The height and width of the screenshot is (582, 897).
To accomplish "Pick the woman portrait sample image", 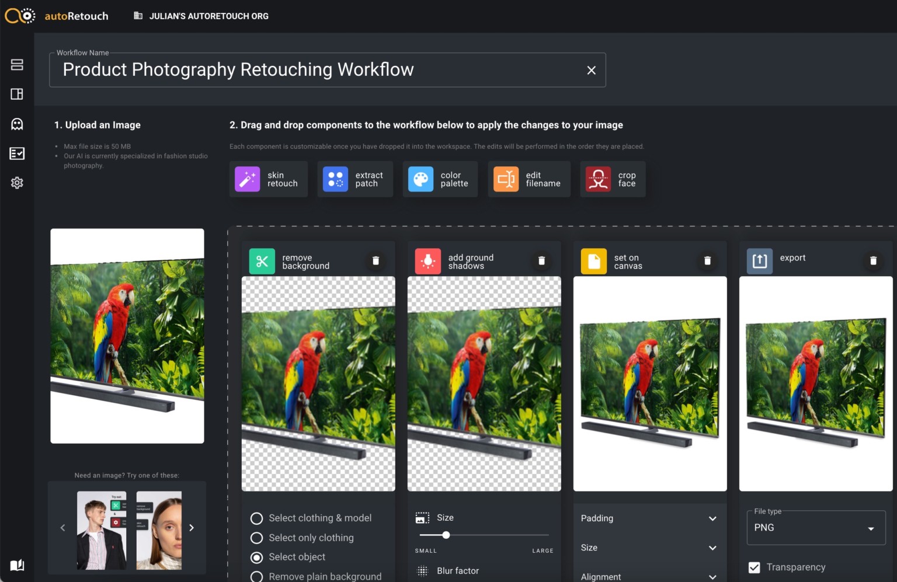I will click(159, 530).
